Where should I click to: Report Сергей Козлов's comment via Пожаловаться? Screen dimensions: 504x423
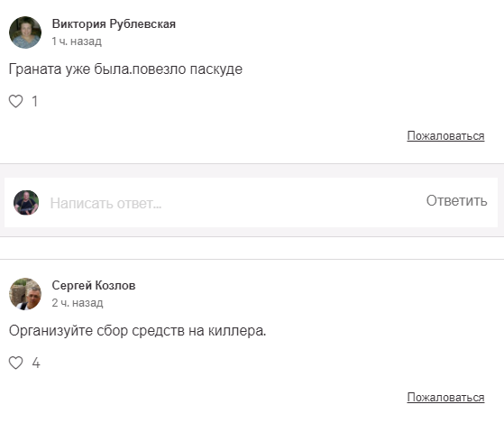point(445,398)
